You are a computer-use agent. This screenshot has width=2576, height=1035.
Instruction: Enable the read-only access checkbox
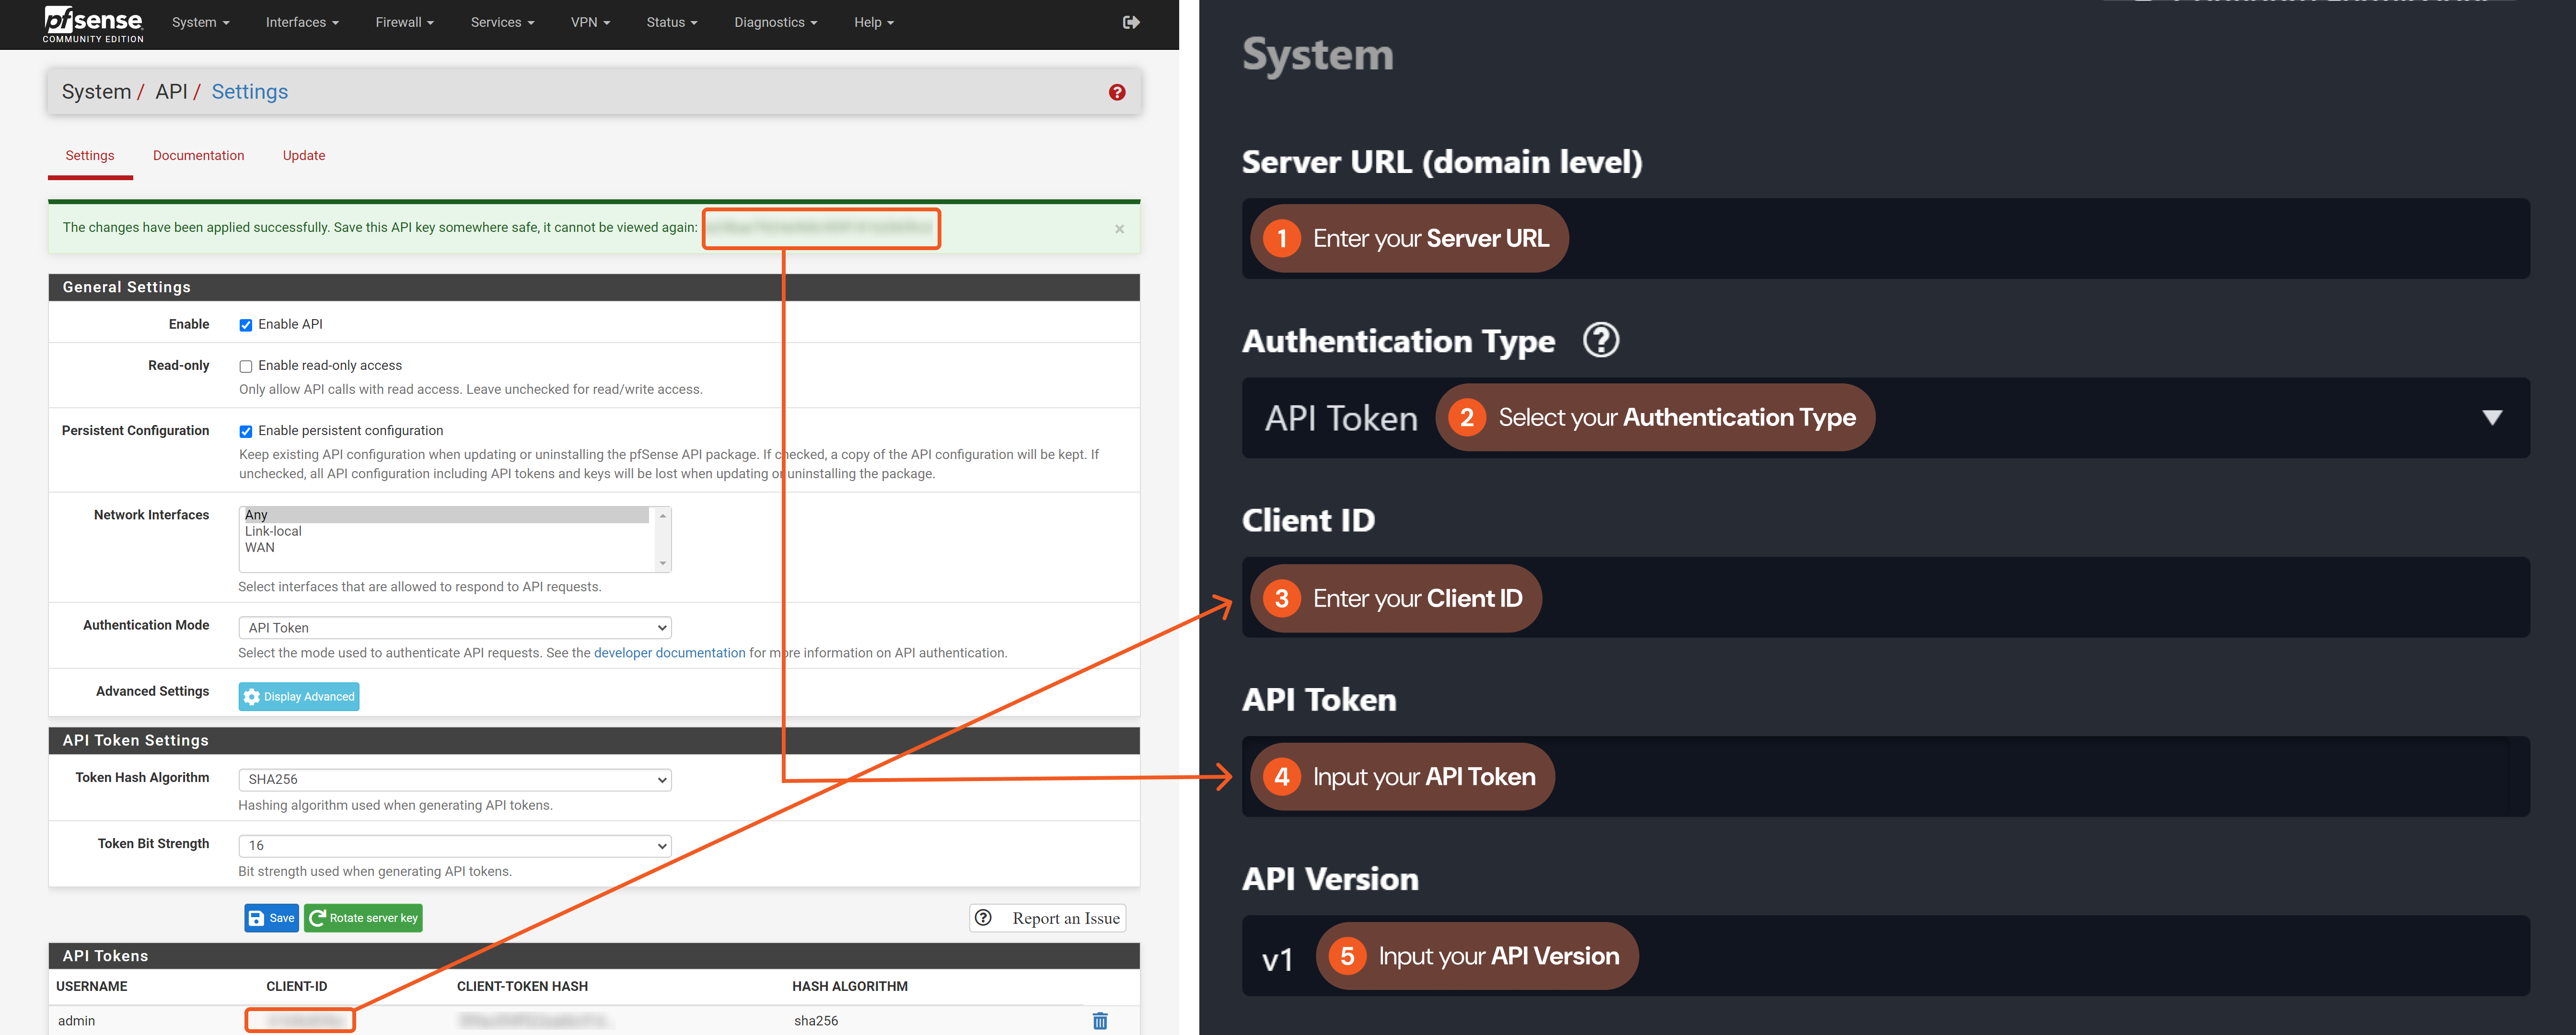click(x=246, y=366)
